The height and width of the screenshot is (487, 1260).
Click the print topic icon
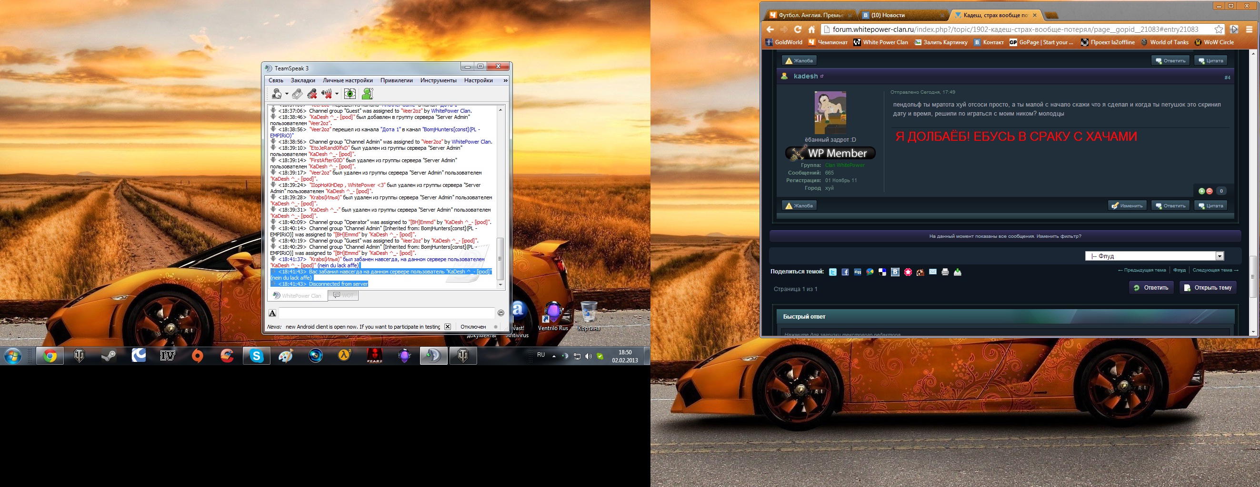click(x=945, y=272)
